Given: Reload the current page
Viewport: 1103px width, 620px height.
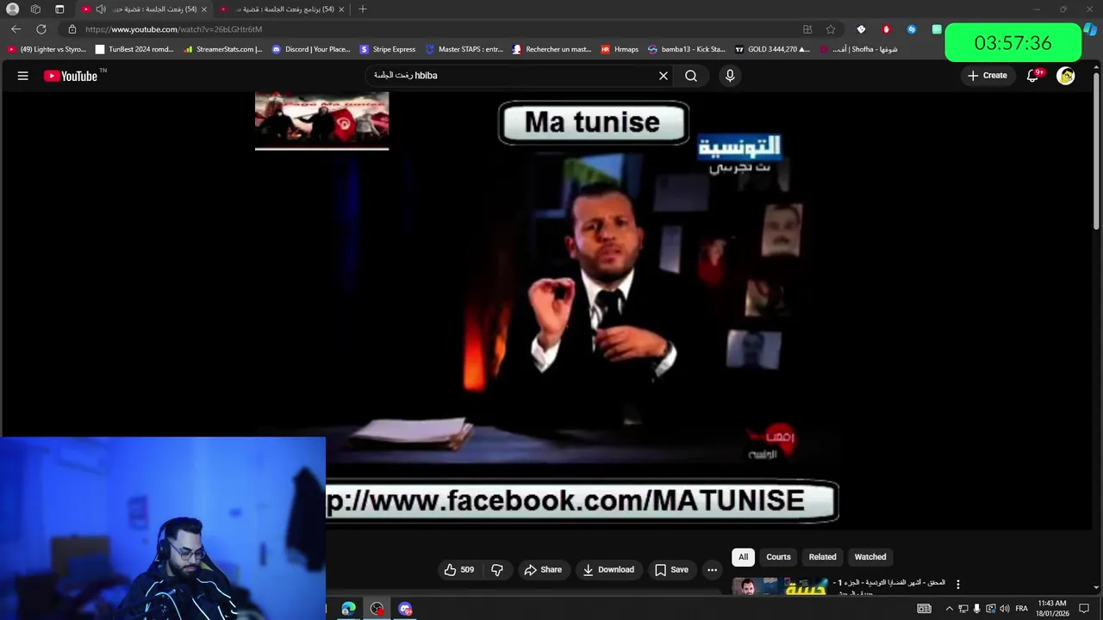Looking at the screenshot, I should pos(41,29).
